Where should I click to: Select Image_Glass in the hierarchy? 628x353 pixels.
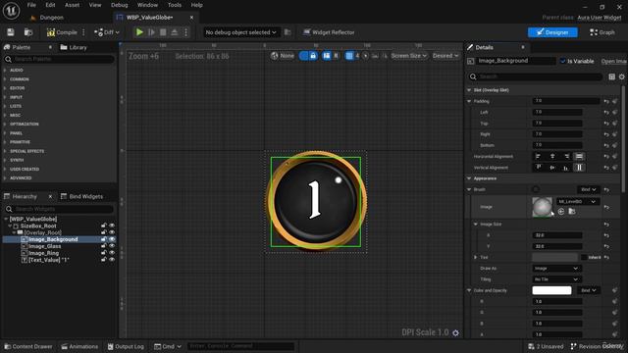click(x=44, y=246)
